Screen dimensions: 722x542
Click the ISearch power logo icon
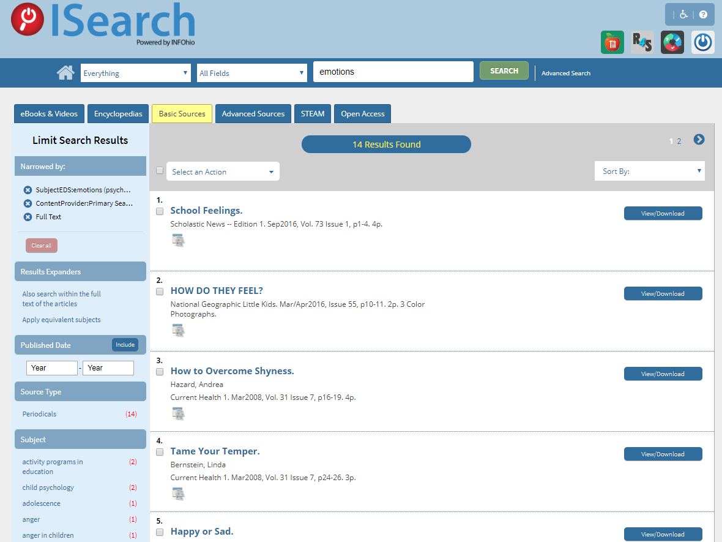27,20
